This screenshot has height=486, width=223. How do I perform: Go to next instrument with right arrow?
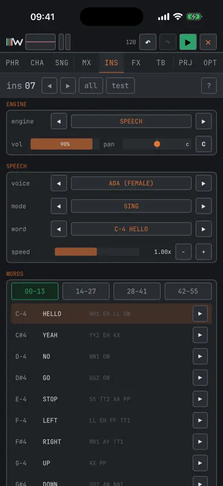click(68, 86)
